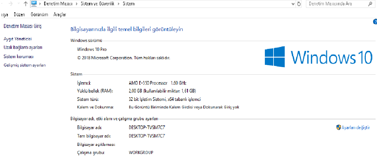Viewport: 377px width, 166px height.
Task: Open Sistem ve Güvenlik breadcrumb
Action: 98,4
